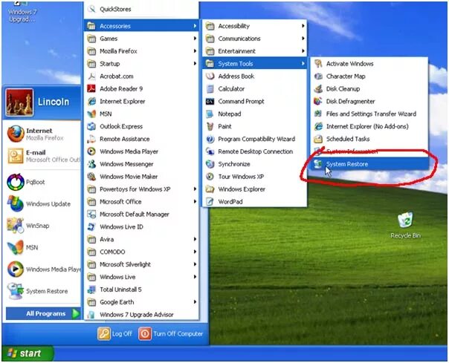Image resolution: width=449 pixels, height=363 pixels.
Task: Open MSN in All Programs list
Action: (142, 114)
